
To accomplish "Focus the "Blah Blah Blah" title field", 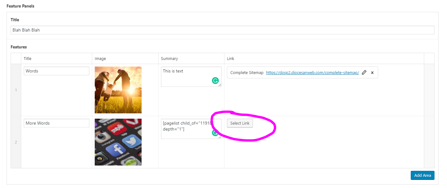I will coord(222,30).
